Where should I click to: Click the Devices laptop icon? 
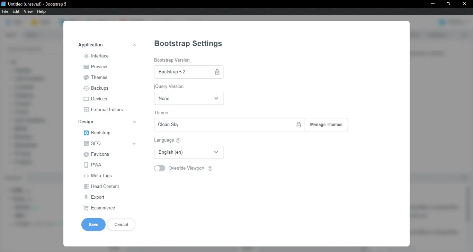(86, 99)
